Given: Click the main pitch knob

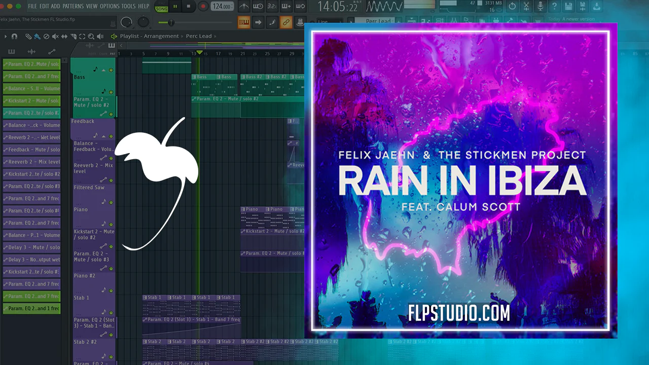Looking at the screenshot, I should pyautogui.click(x=143, y=22).
